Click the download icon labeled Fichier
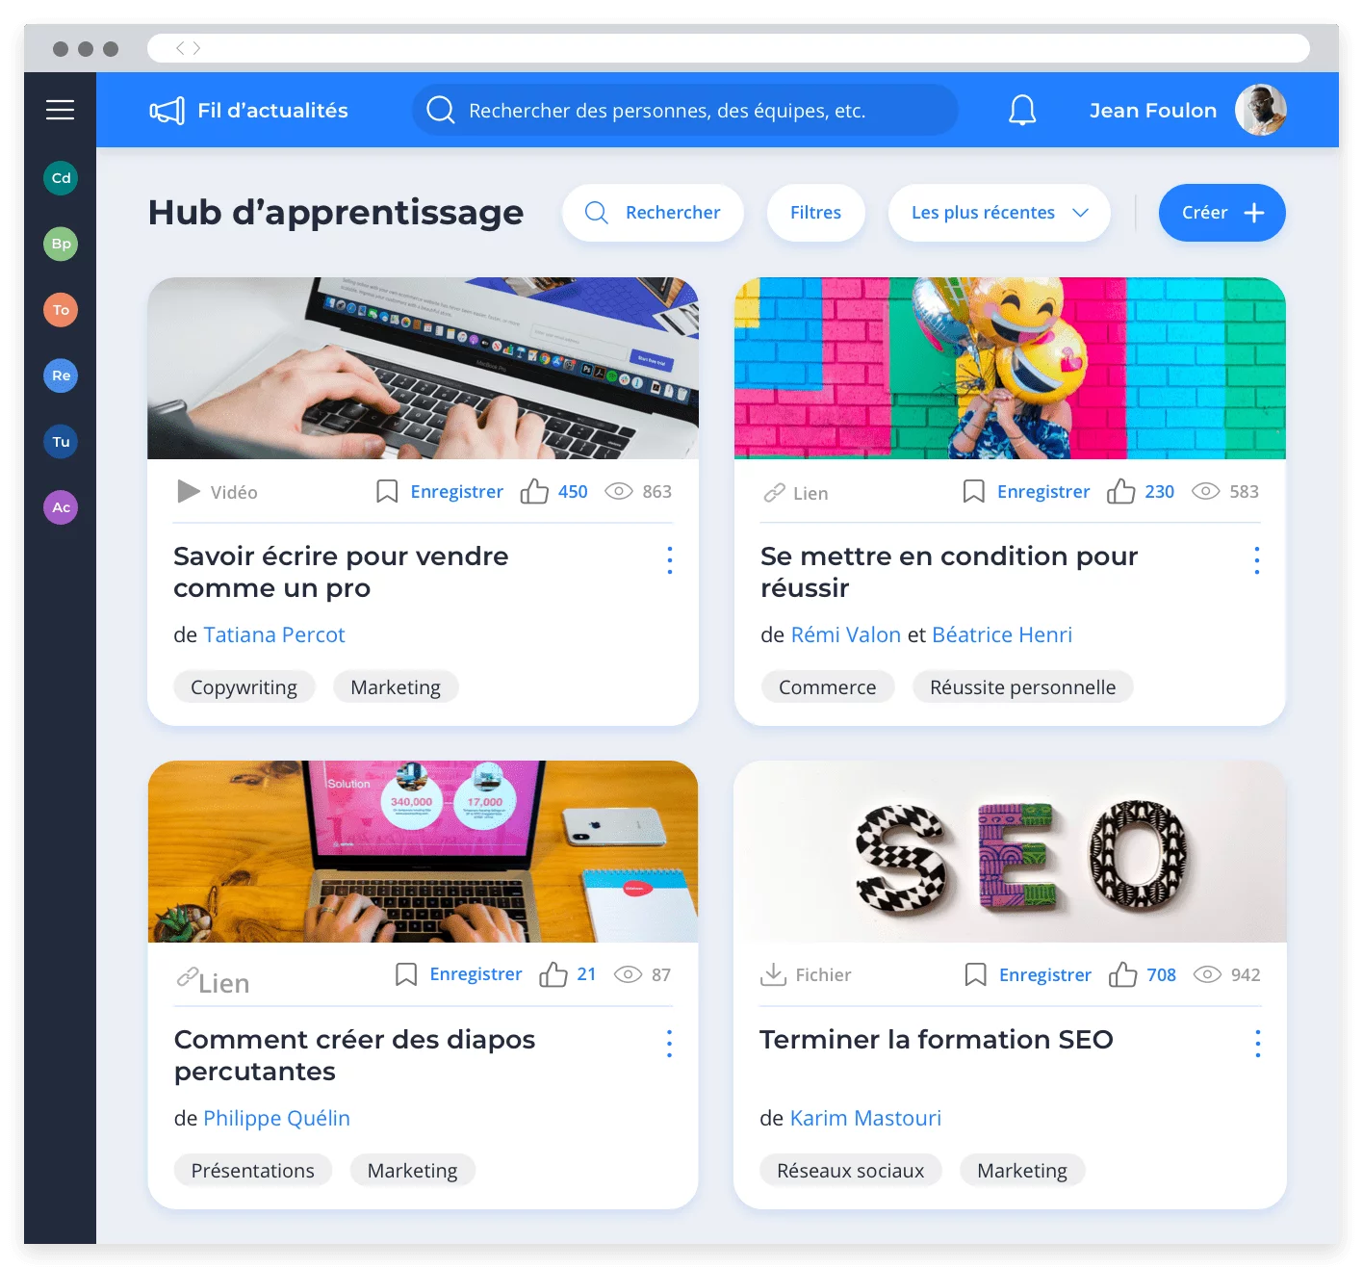This screenshot has width=1363, height=1268. coord(774,974)
